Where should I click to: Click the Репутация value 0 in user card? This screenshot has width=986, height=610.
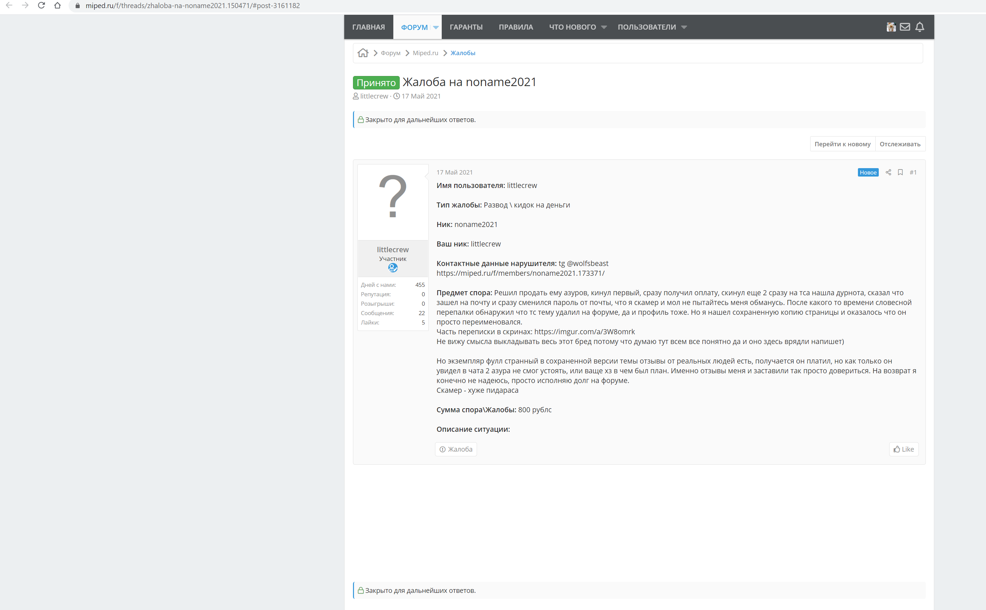423,294
